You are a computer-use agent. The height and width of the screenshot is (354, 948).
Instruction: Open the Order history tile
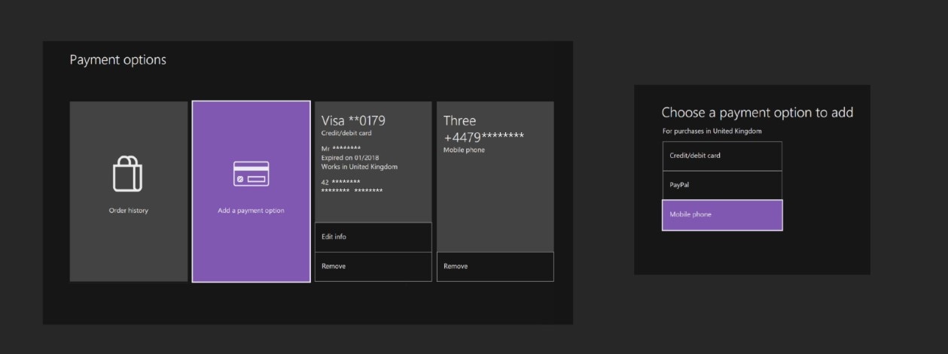tap(128, 192)
